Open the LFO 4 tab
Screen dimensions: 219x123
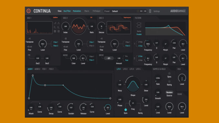click(138, 69)
